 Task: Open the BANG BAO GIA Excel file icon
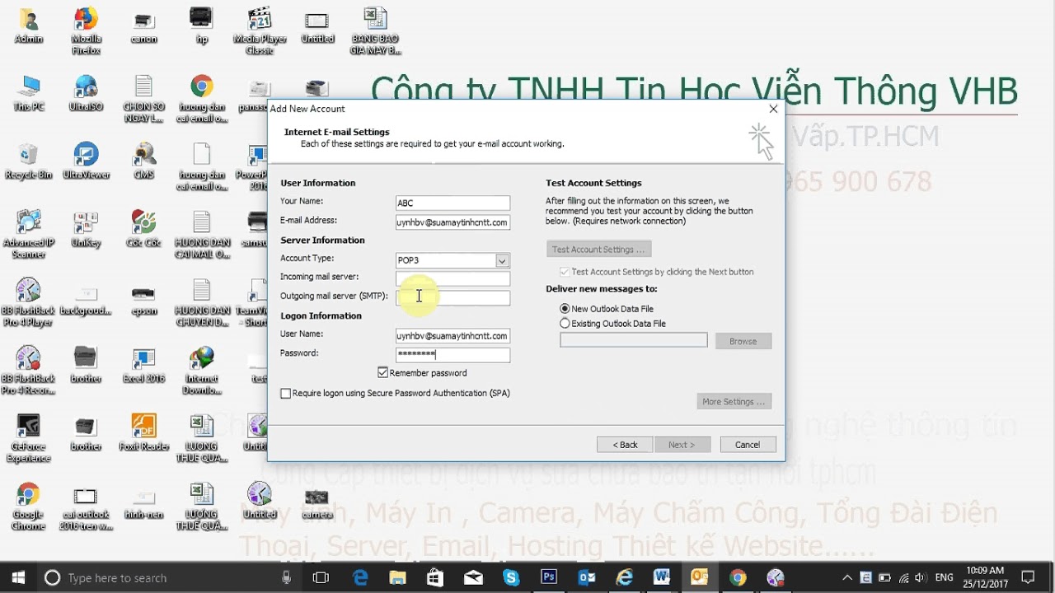pos(375,30)
